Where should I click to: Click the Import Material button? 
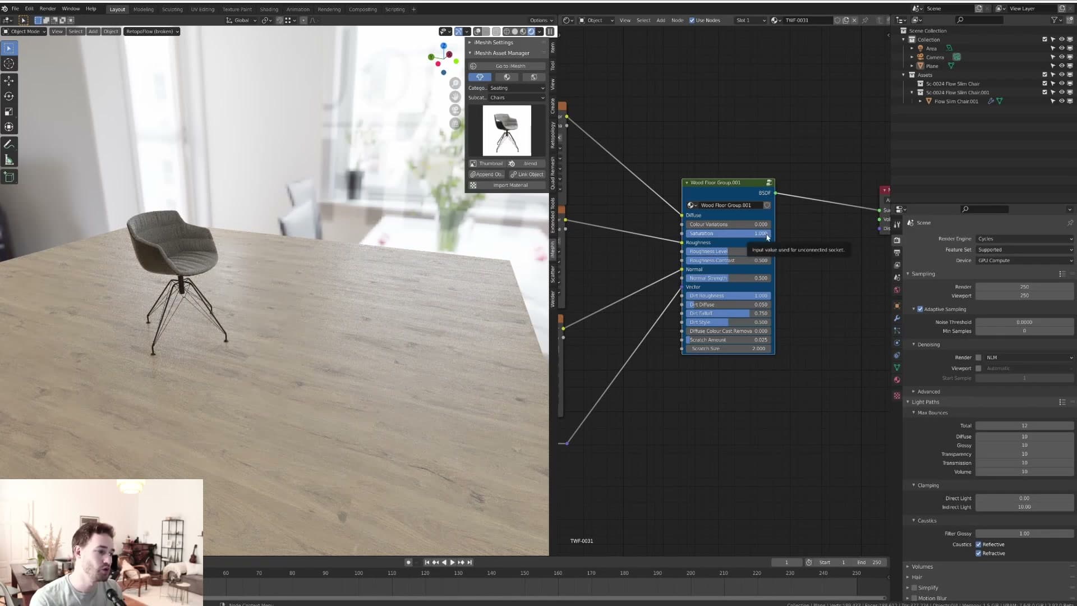pyautogui.click(x=507, y=185)
